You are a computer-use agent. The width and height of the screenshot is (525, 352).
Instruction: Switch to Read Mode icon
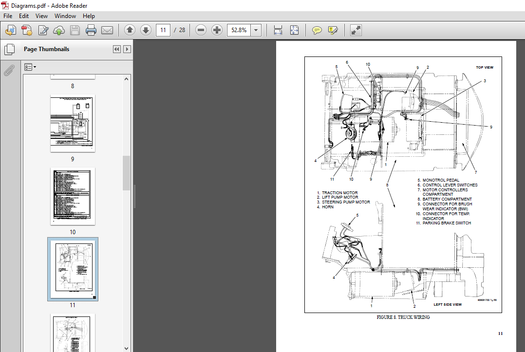356,30
